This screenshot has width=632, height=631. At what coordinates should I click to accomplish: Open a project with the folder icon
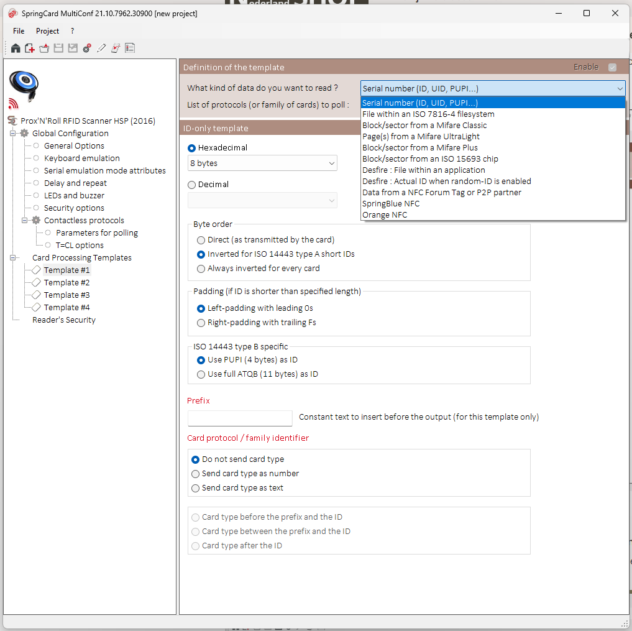44,48
